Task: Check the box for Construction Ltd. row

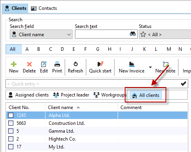Action: pyautogui.click(x=11, y=123)
